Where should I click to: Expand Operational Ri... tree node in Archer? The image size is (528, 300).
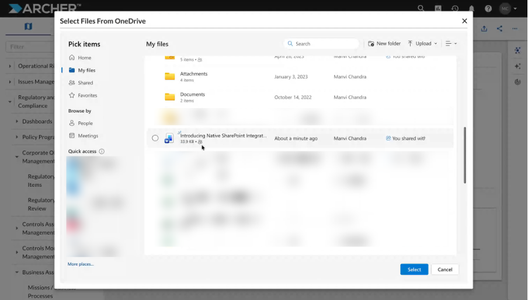(x=10, y=66)
